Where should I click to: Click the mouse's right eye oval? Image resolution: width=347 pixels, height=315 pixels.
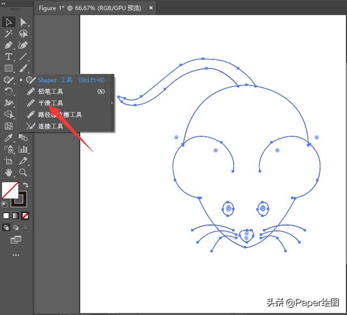(x=263, y=209)
